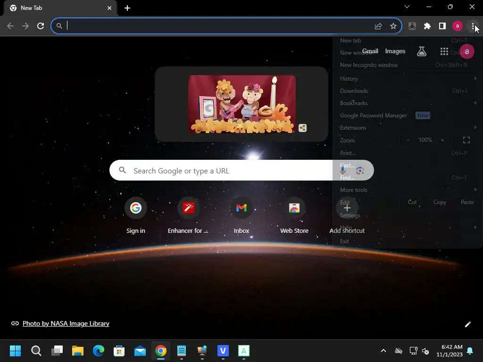Open Task View on taskbar
This screenshot has height=362, width=483.
pos(57,351)
